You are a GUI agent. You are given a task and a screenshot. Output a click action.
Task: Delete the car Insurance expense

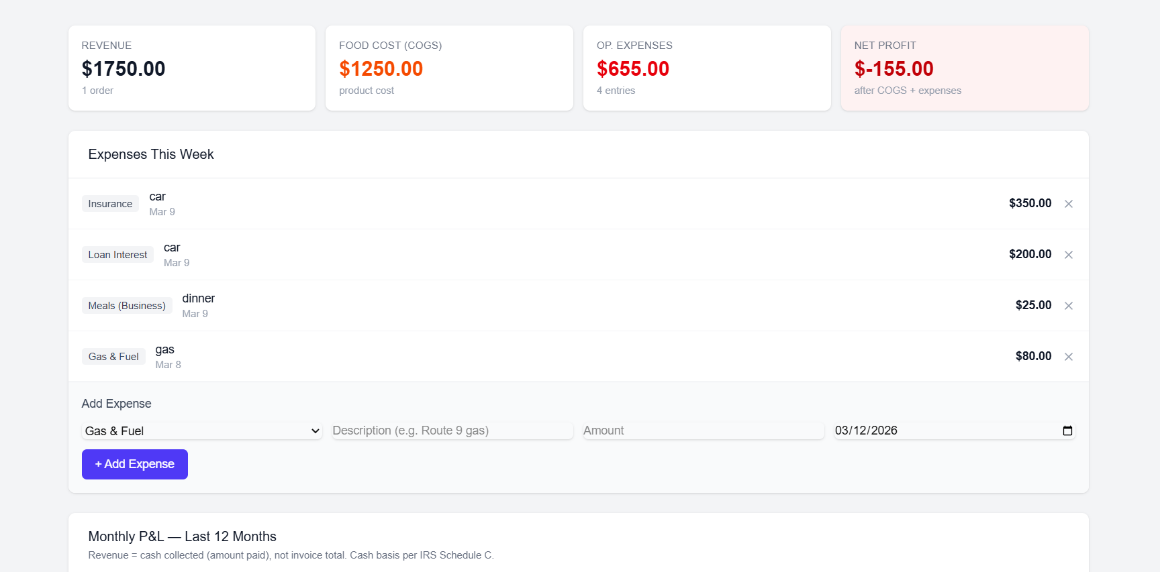(x=1068, y=204)
